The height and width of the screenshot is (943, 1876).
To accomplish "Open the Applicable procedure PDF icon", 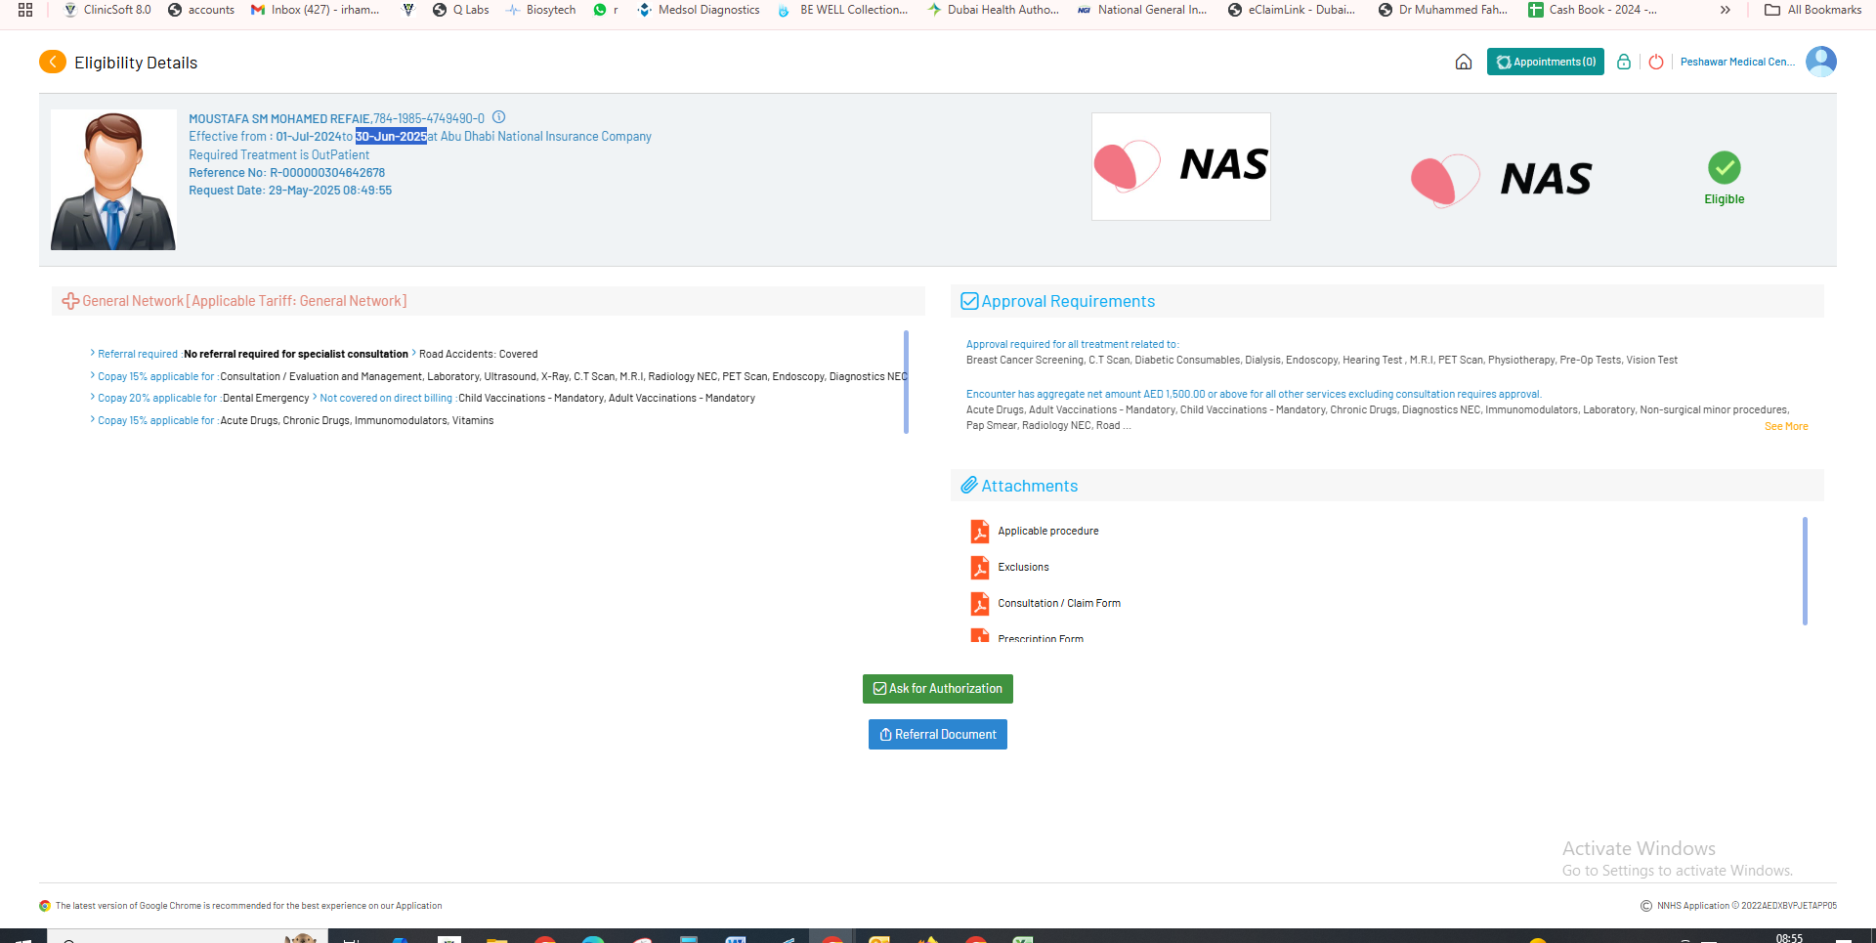I will pos(980,531).
